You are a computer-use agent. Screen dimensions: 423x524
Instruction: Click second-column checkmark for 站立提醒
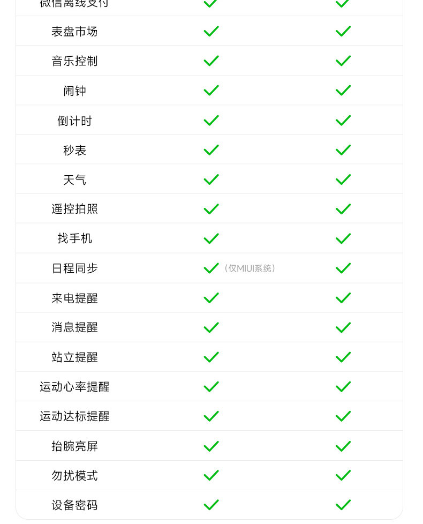coord(343,357)
